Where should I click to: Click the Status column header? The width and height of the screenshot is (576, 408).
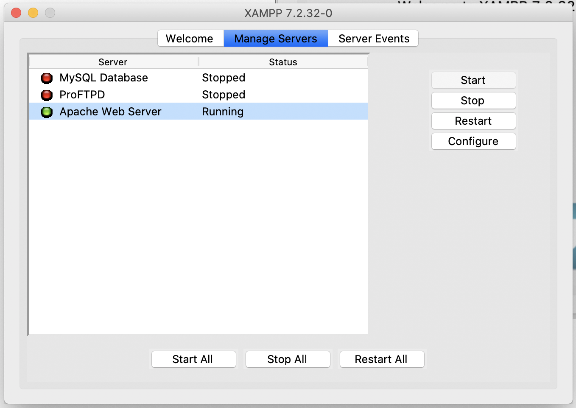point(283,62)
